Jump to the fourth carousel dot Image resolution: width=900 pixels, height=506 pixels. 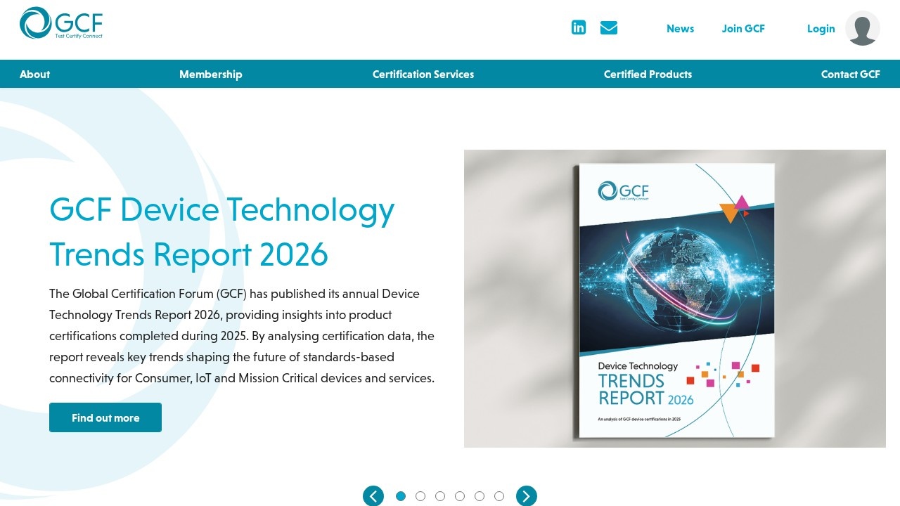[460, 496]
